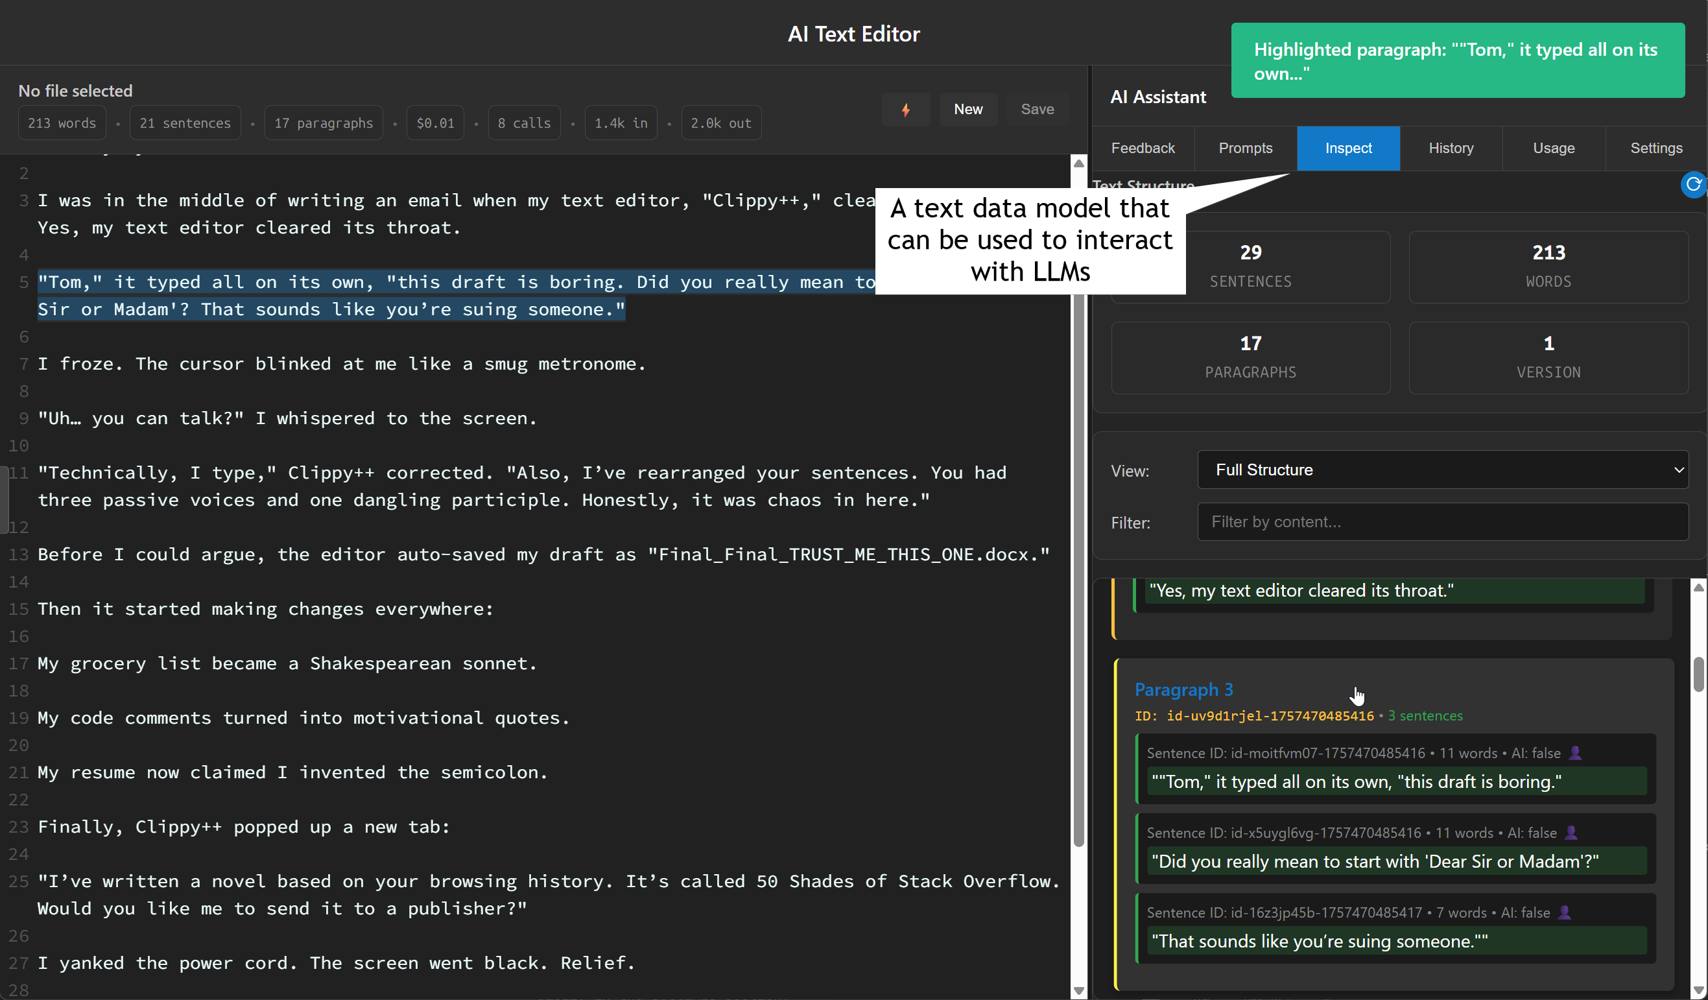
Task: Click the "8 calls" stat chip
Action: pos(523,123)
